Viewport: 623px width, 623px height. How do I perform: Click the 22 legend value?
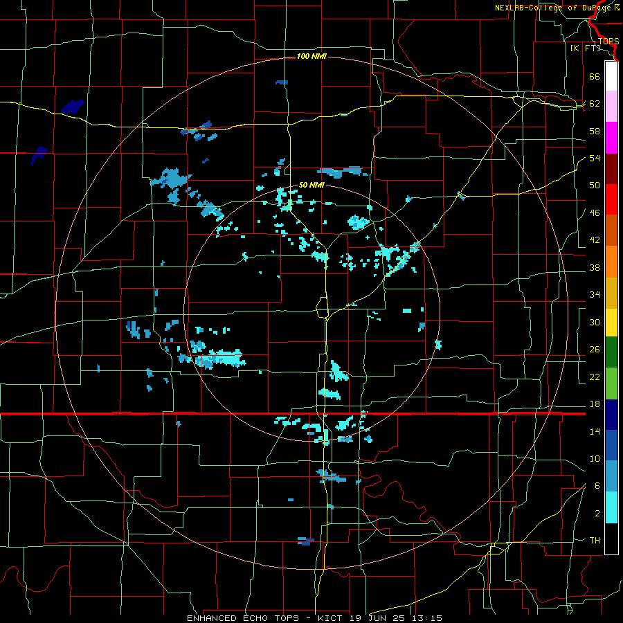tap(595, 377)
